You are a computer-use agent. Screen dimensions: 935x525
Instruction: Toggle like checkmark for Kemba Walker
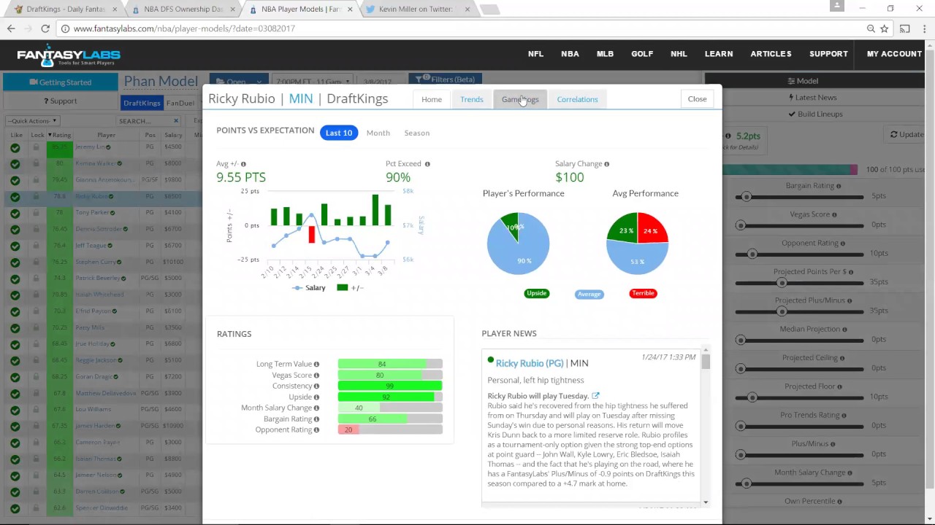point(15,163)
